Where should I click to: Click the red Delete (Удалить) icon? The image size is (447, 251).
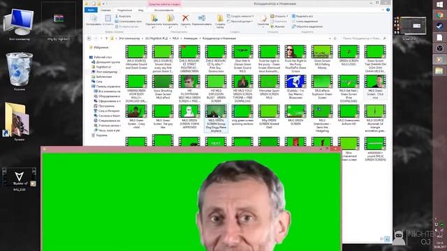point(186,18)
